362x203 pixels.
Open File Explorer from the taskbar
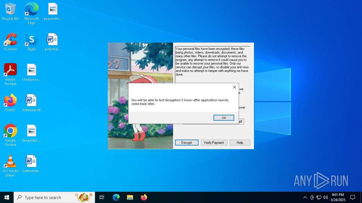click(x=130, y=197)
